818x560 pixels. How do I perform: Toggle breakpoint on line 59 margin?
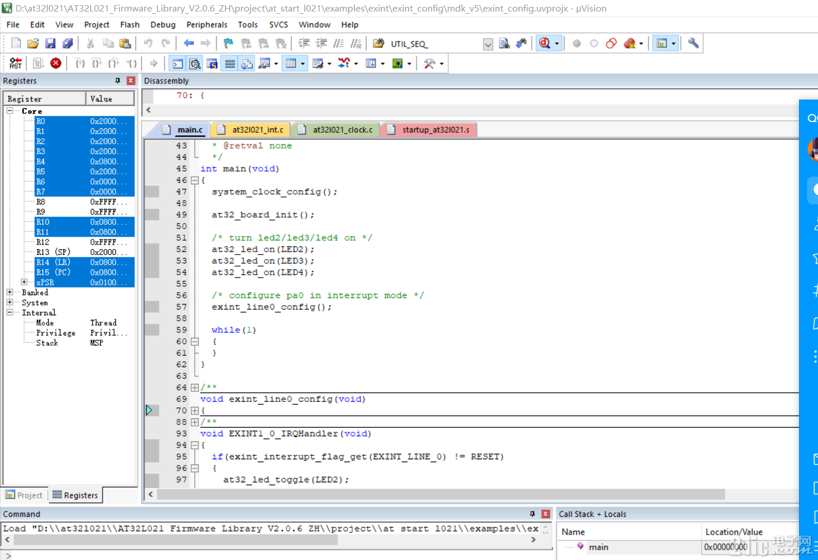click(x=152, y=330)
